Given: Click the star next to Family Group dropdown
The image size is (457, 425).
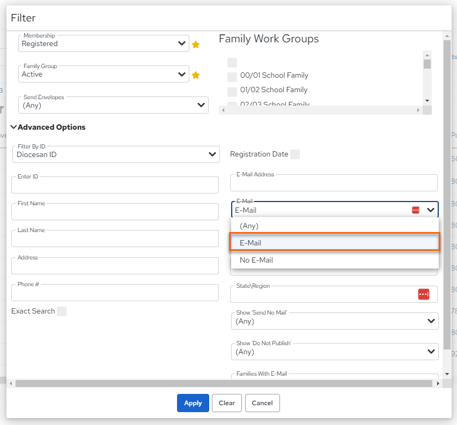Looking at the screenshot, I should (x=196, y=75).
